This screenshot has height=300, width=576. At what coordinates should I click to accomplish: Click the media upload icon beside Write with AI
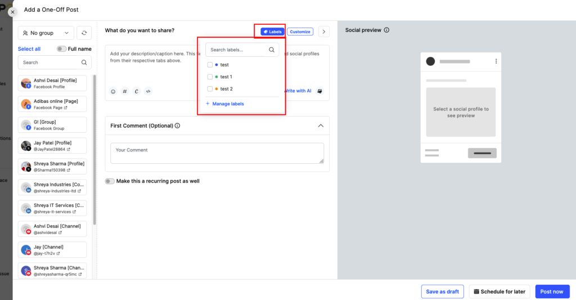[x=319, y=91]
